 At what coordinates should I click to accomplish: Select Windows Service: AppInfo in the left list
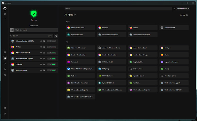[34, 58]
